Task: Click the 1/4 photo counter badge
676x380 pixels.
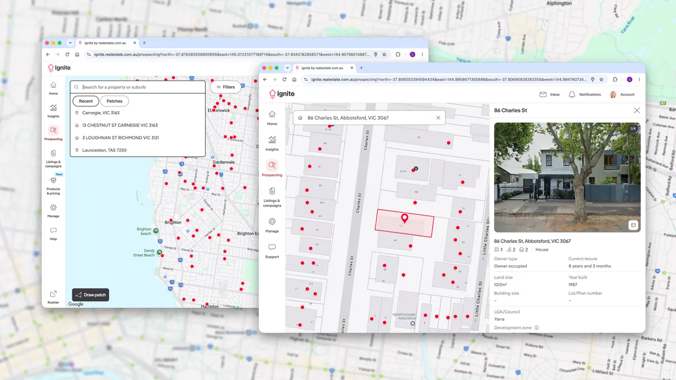Action: (x=633, y=129)
